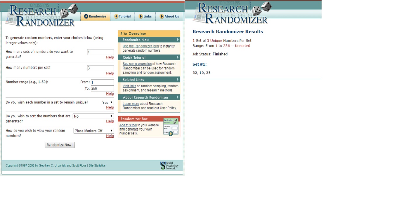Click the Use the Randomizer form link
This screenshot has width=399, height=224.
(x=141, y=46)
